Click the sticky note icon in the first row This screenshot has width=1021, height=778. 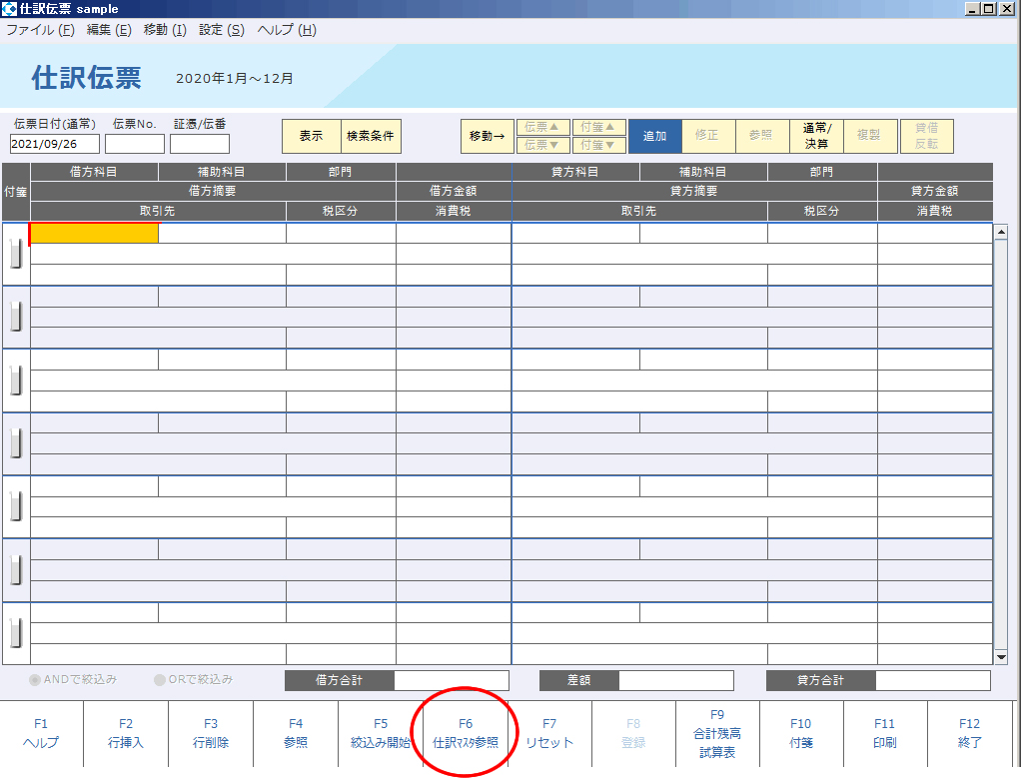(16, 254)
